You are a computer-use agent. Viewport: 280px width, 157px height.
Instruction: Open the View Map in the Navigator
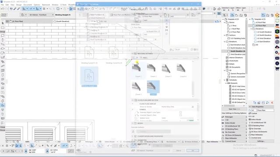[x=237, y=15]
